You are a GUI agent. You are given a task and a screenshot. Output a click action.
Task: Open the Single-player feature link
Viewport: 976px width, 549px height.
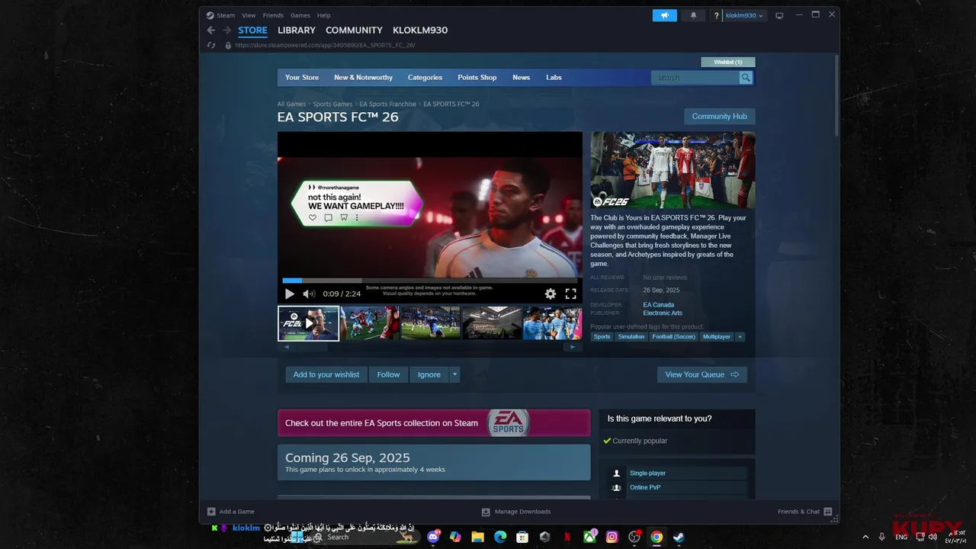pyautogui.click(x=647, y=474)
